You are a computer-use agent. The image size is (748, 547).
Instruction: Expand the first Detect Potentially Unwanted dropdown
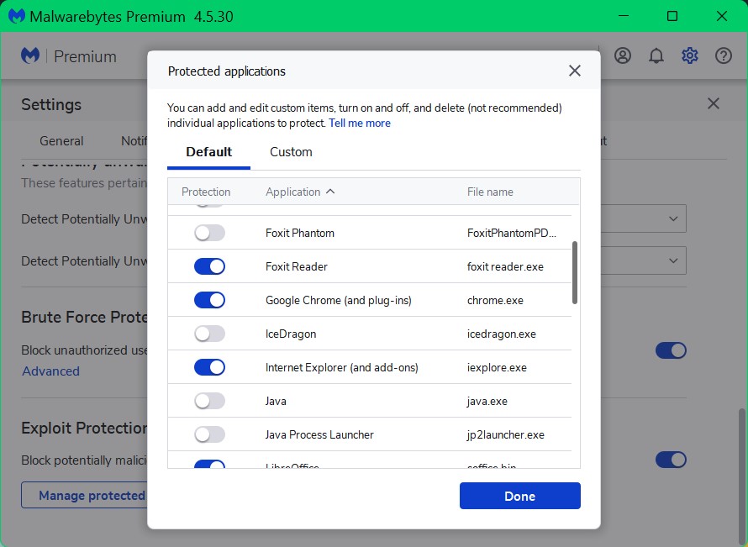(673, 219)
